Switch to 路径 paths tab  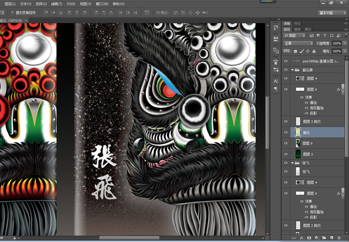coord(308,29)
